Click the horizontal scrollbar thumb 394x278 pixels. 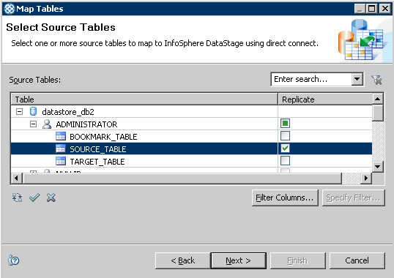[182, 179]
